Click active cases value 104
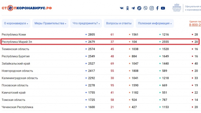The width and height of the screenshot is (201, 113). pyautogui.click(x=134, y=42)
